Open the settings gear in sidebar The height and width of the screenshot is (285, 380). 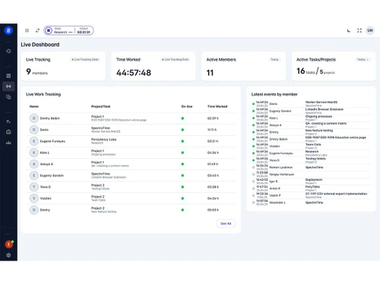pyautogui.click(x=8, y=255)
